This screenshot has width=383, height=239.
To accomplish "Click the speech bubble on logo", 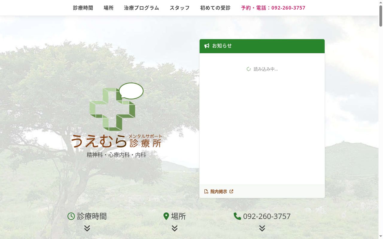I will [131, 91].
